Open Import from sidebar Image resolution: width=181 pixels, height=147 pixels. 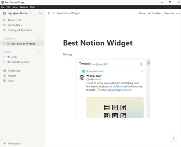(x=12, y=76)
